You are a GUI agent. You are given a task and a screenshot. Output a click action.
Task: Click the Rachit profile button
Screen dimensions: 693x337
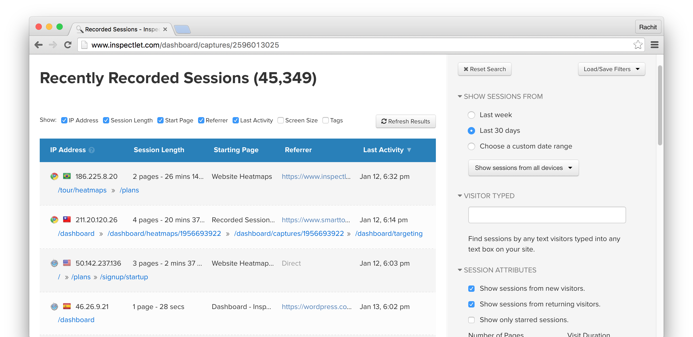tap(648, 27)
